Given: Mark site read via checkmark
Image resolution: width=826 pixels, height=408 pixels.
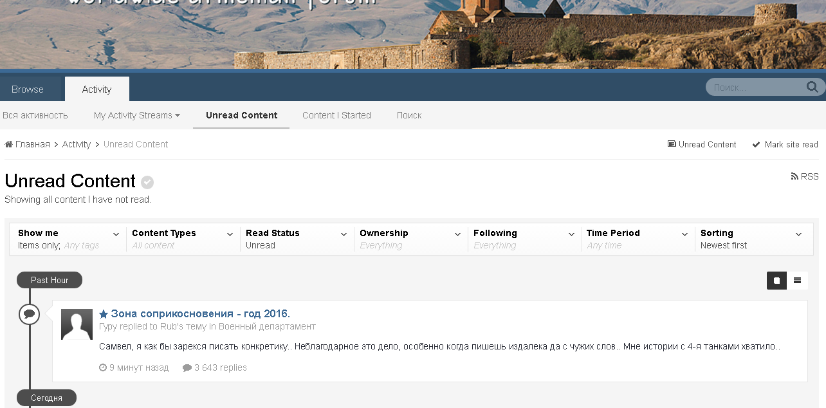Looking at the screenshot, I should [x=785, y=145].
